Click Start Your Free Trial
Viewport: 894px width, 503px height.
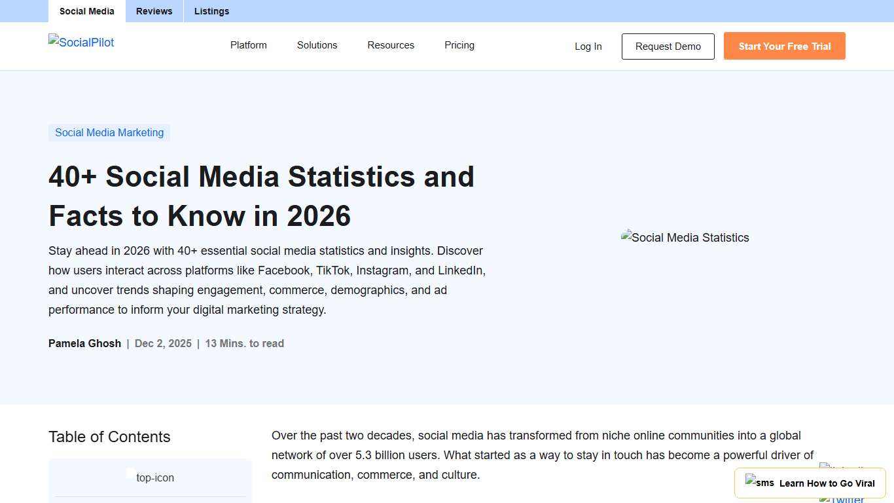point(784,46)
